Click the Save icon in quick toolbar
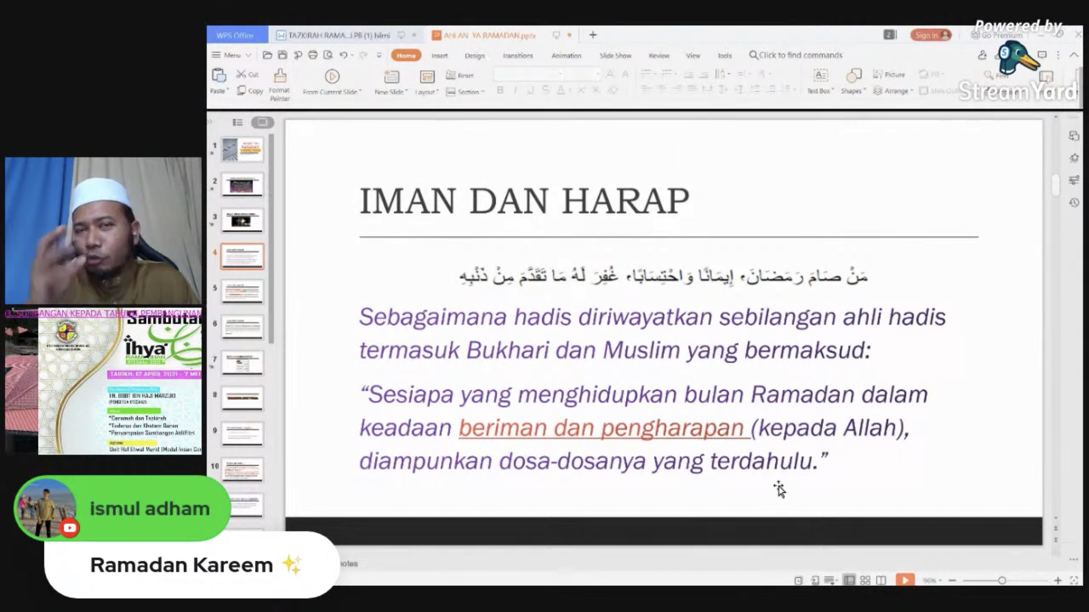Image resolution: width=1089 pixels, height=612 pixels. [x=283, y=55]
